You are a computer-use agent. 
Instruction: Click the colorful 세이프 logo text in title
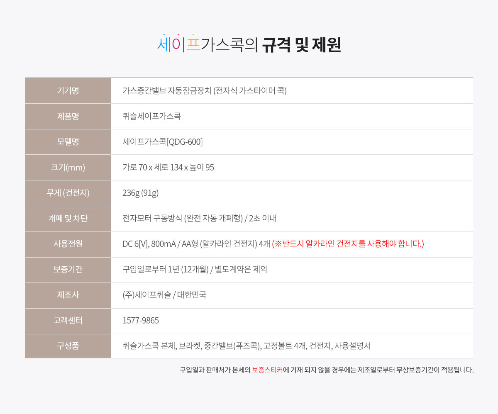click(179, 44)
